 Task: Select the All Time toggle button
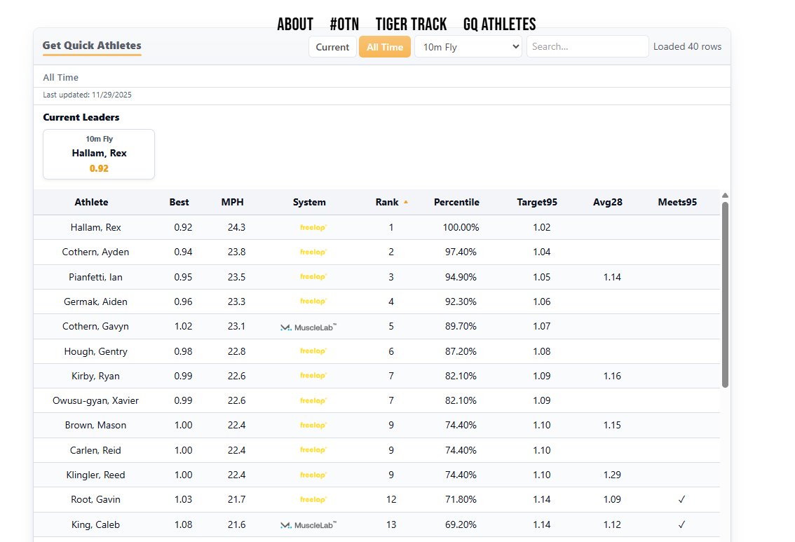coord(384,46)
